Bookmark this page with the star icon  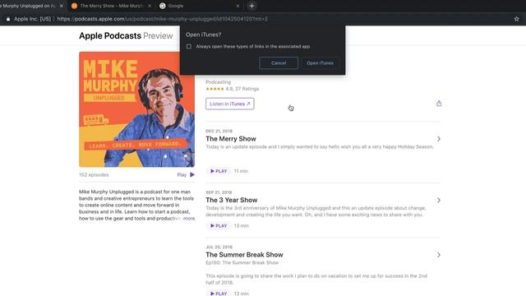pos(517,19)
